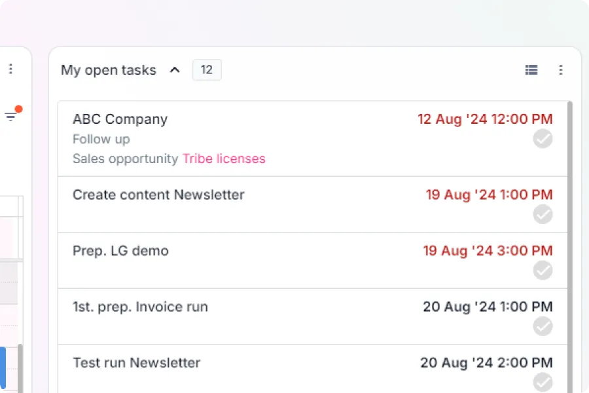Click the tasks list vertical scrollbar
The height and width of the screenshot is (393, 589).
click(x=570, y=247)
